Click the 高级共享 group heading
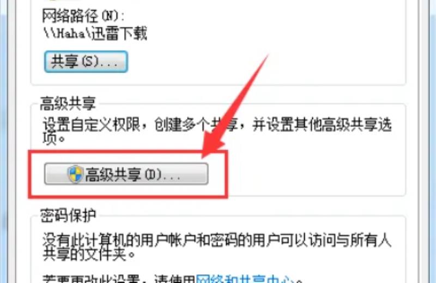 68,104
